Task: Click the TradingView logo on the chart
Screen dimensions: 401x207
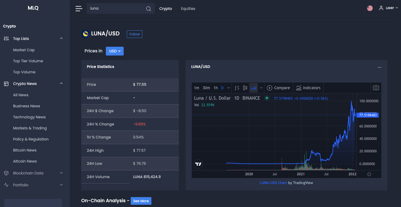Action: click(198, 164)
